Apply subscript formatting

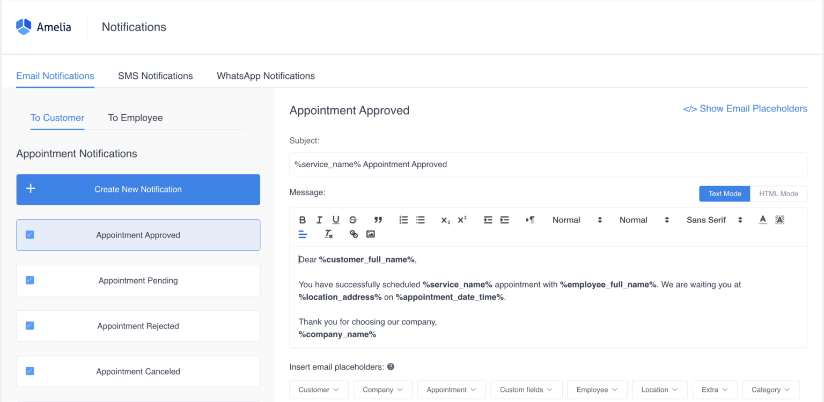click(x=444, y=220)
